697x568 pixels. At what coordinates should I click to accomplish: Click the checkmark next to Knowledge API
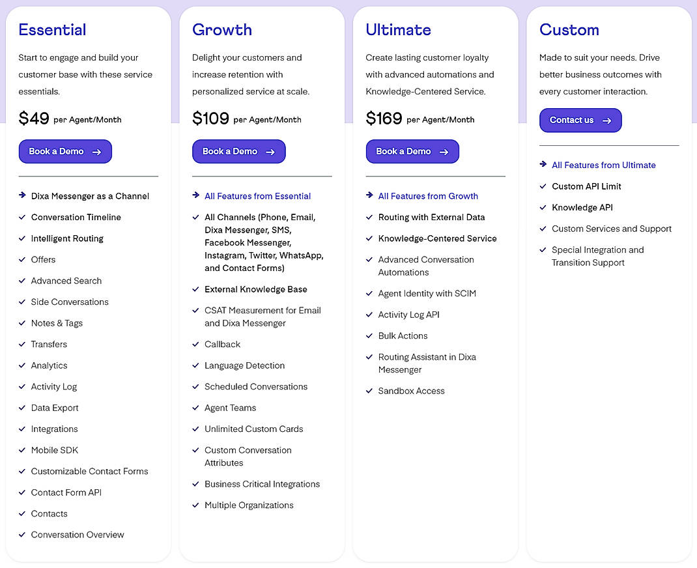coord(543,207)
